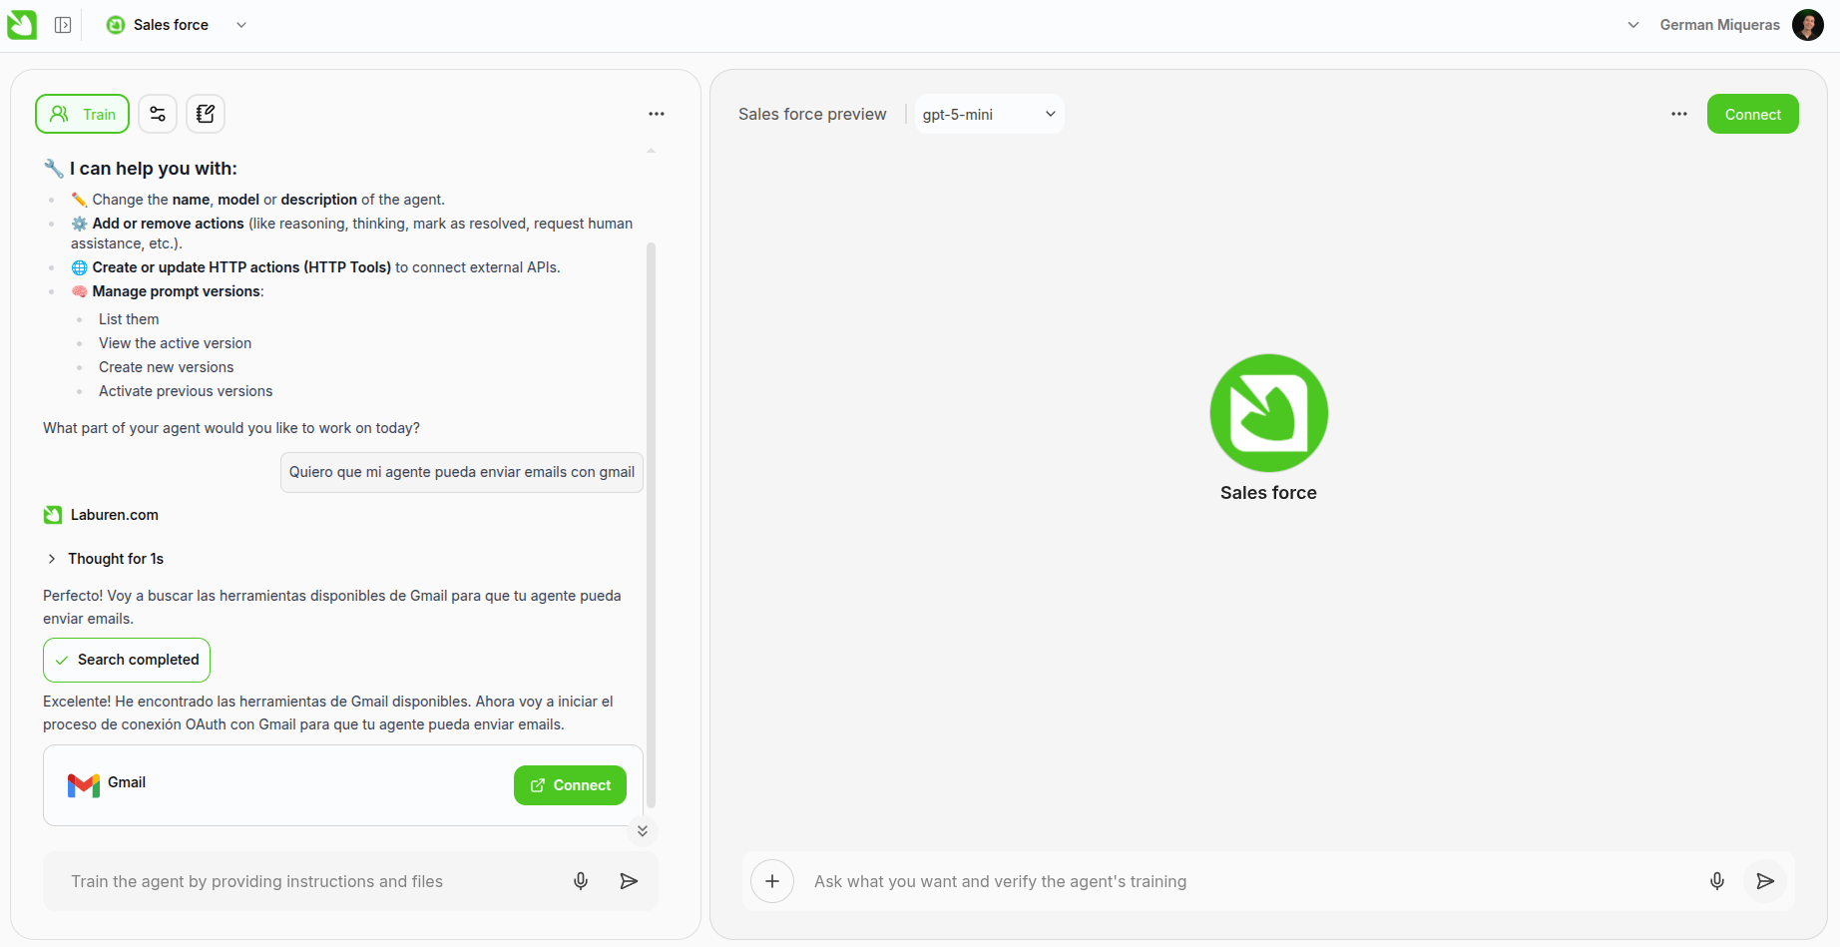Viewport: 1840px width, 947px height.
Task: Activate the microphone in the preview chat
Action: click(1717, 881)
